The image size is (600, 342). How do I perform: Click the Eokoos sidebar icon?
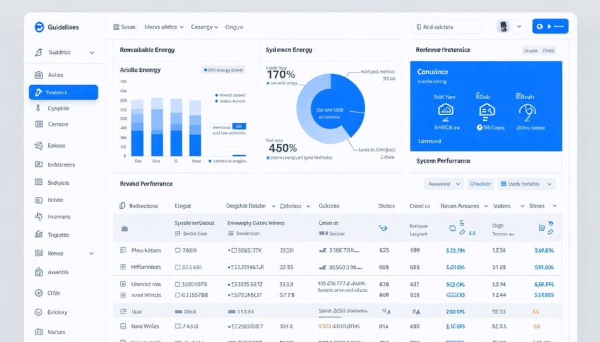tap(38, 145)
